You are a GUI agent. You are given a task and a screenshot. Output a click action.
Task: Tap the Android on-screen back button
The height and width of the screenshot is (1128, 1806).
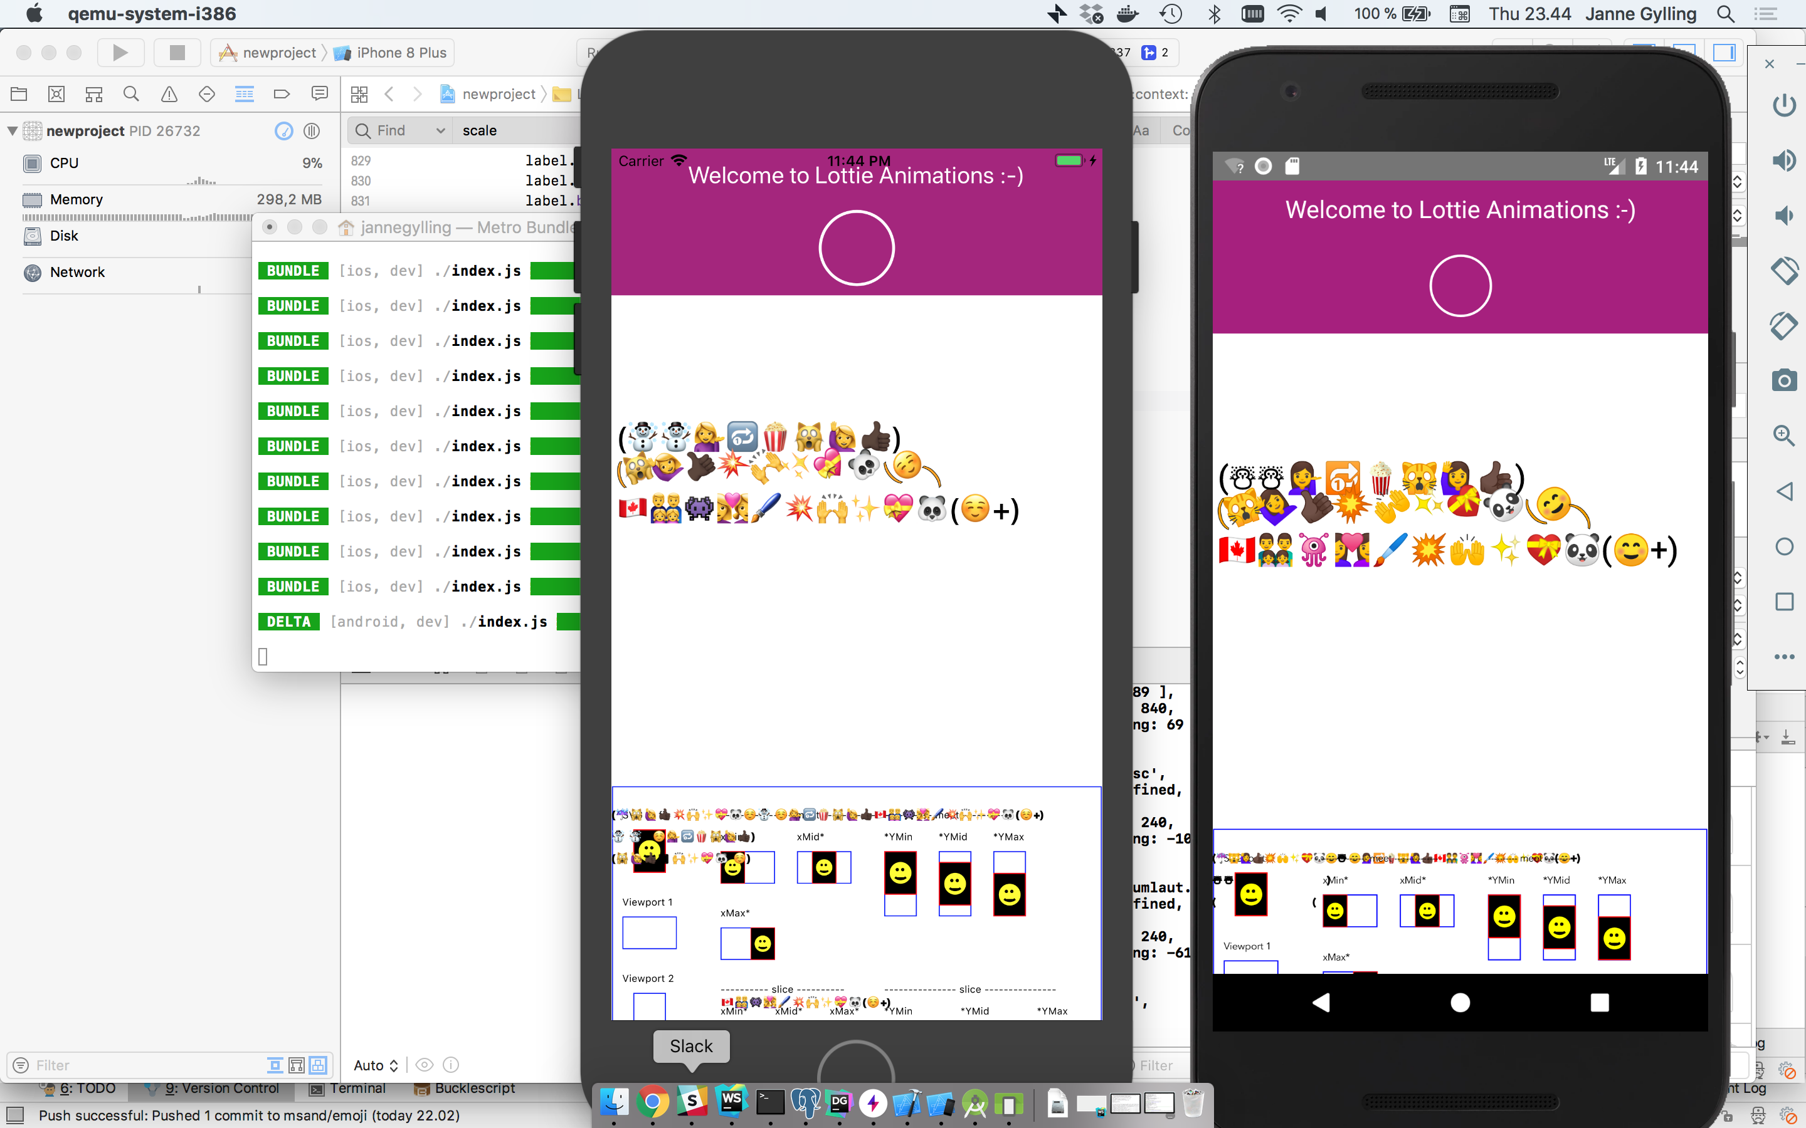pos(1321,1002)
